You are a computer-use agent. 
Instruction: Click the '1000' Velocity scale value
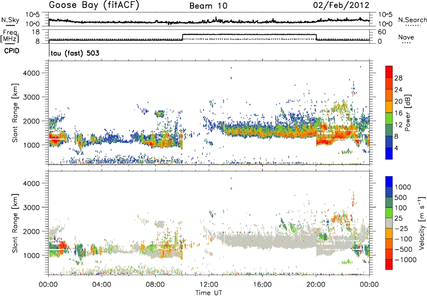[403, 187]
